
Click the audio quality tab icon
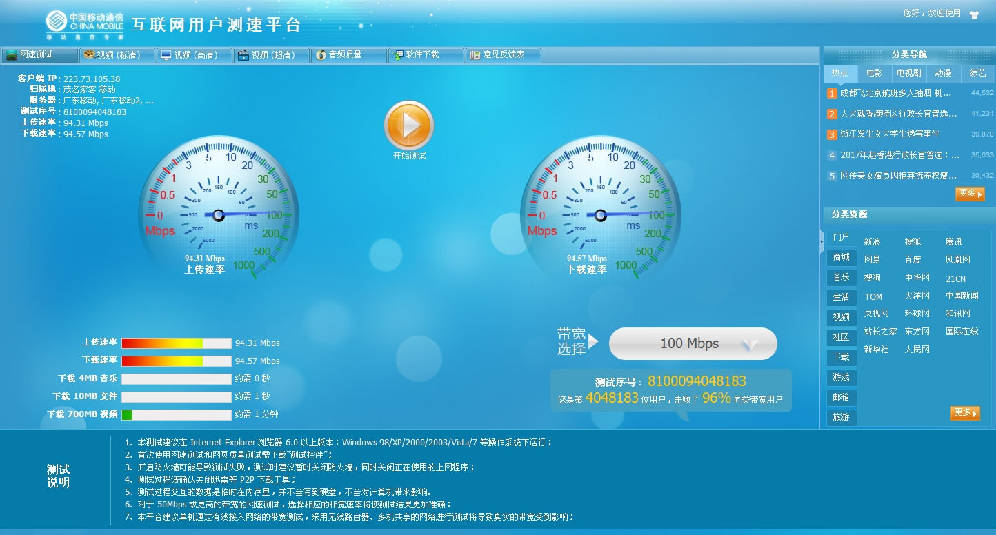(320, 55)
